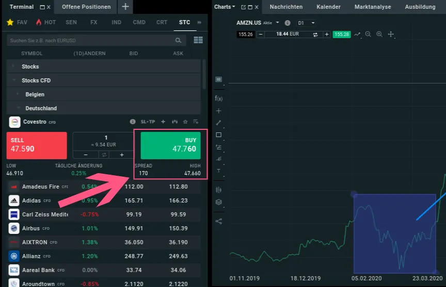446x287 pixels.
Task: Add a new tab with the plus icon
Action: click(x=125, y=7)
